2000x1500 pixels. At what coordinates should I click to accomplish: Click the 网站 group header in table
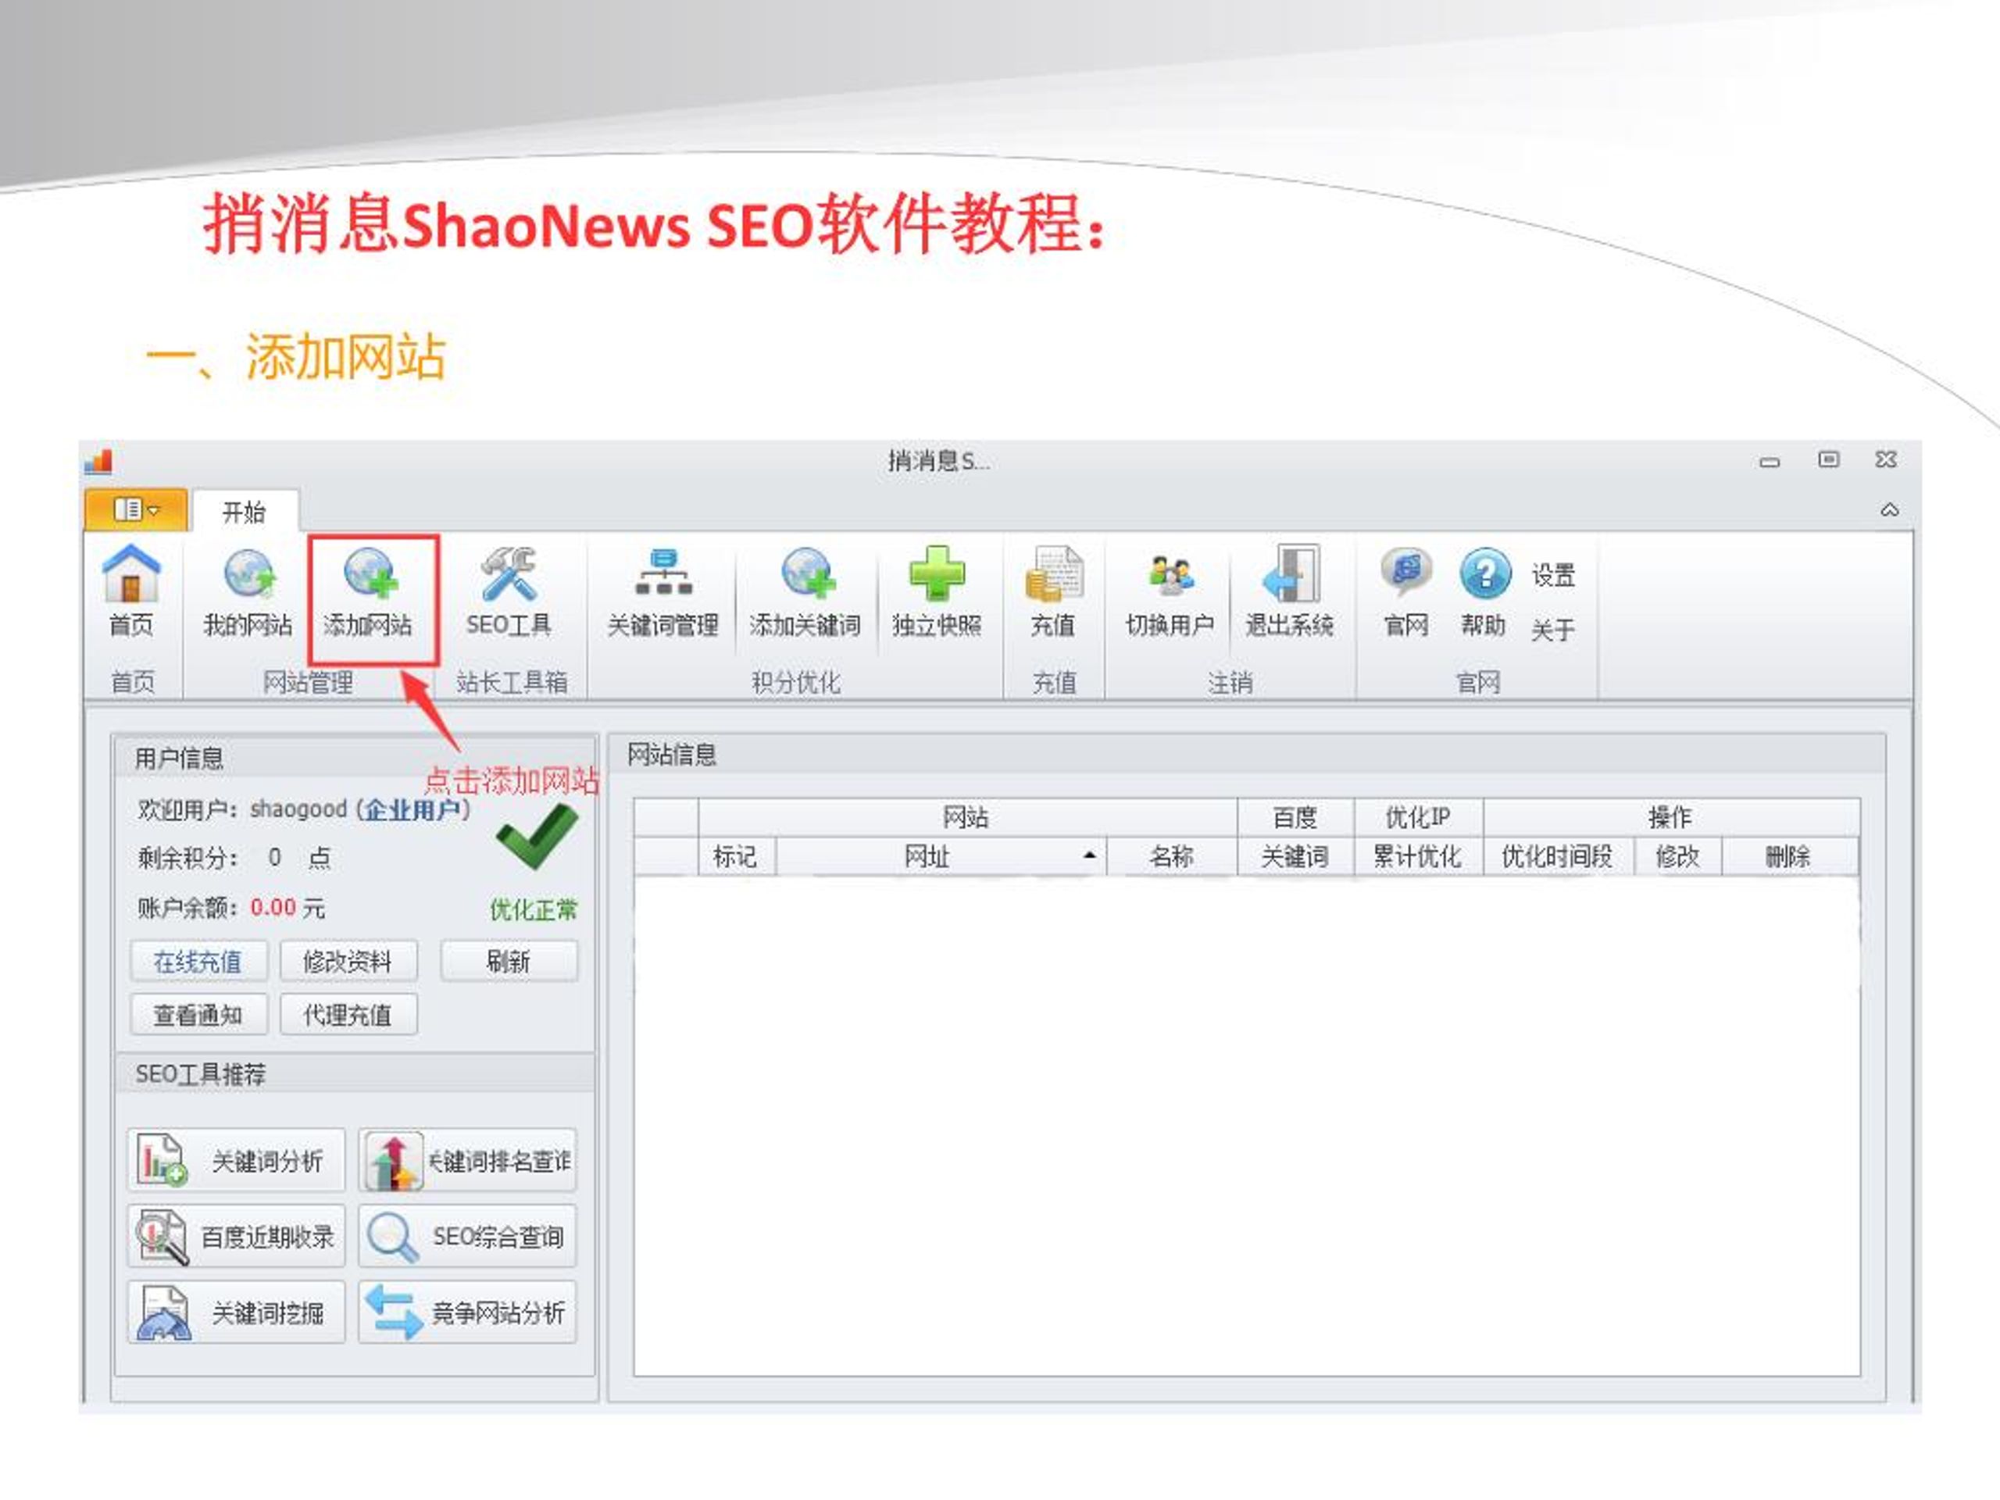tap(966, 817)
